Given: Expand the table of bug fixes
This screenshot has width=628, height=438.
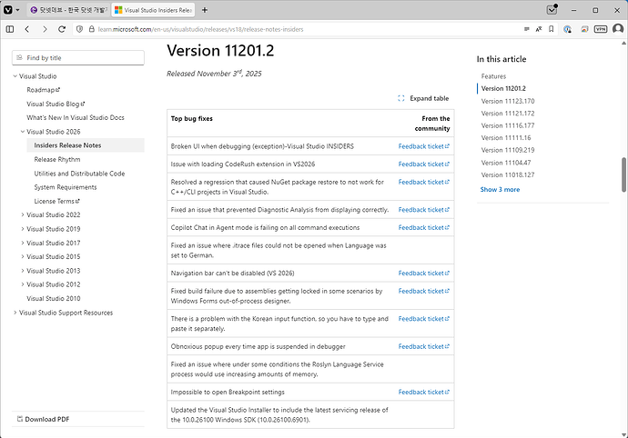Looking at the screenshot, I should (423, 98).
